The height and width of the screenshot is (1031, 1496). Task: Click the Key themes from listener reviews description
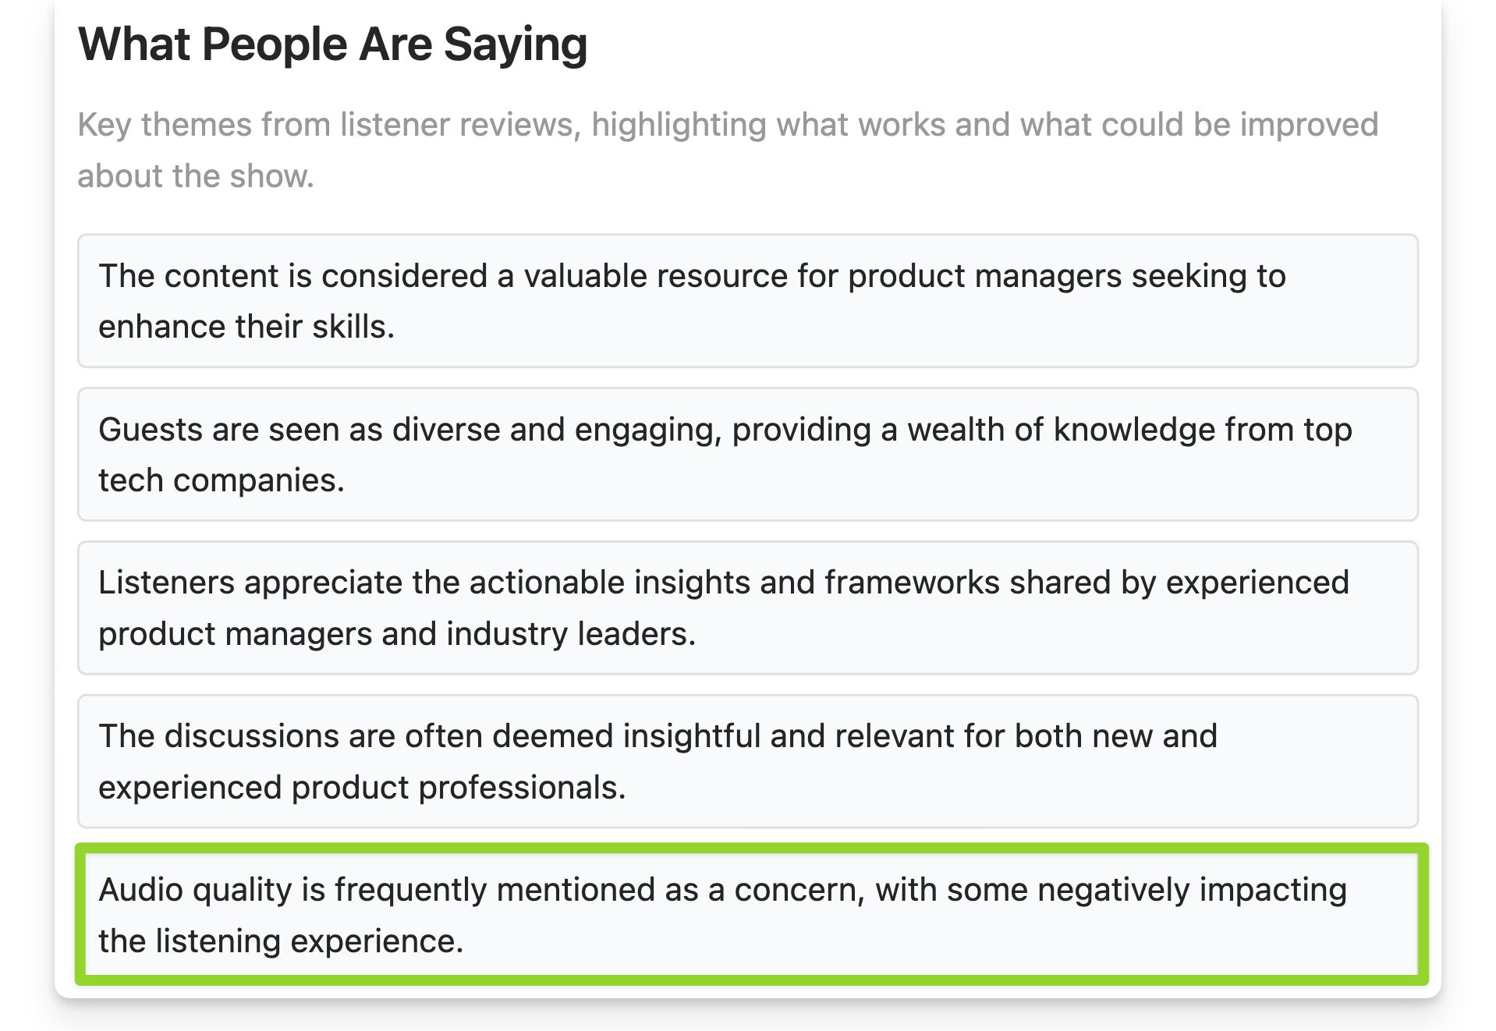click(x=728, y=150)
